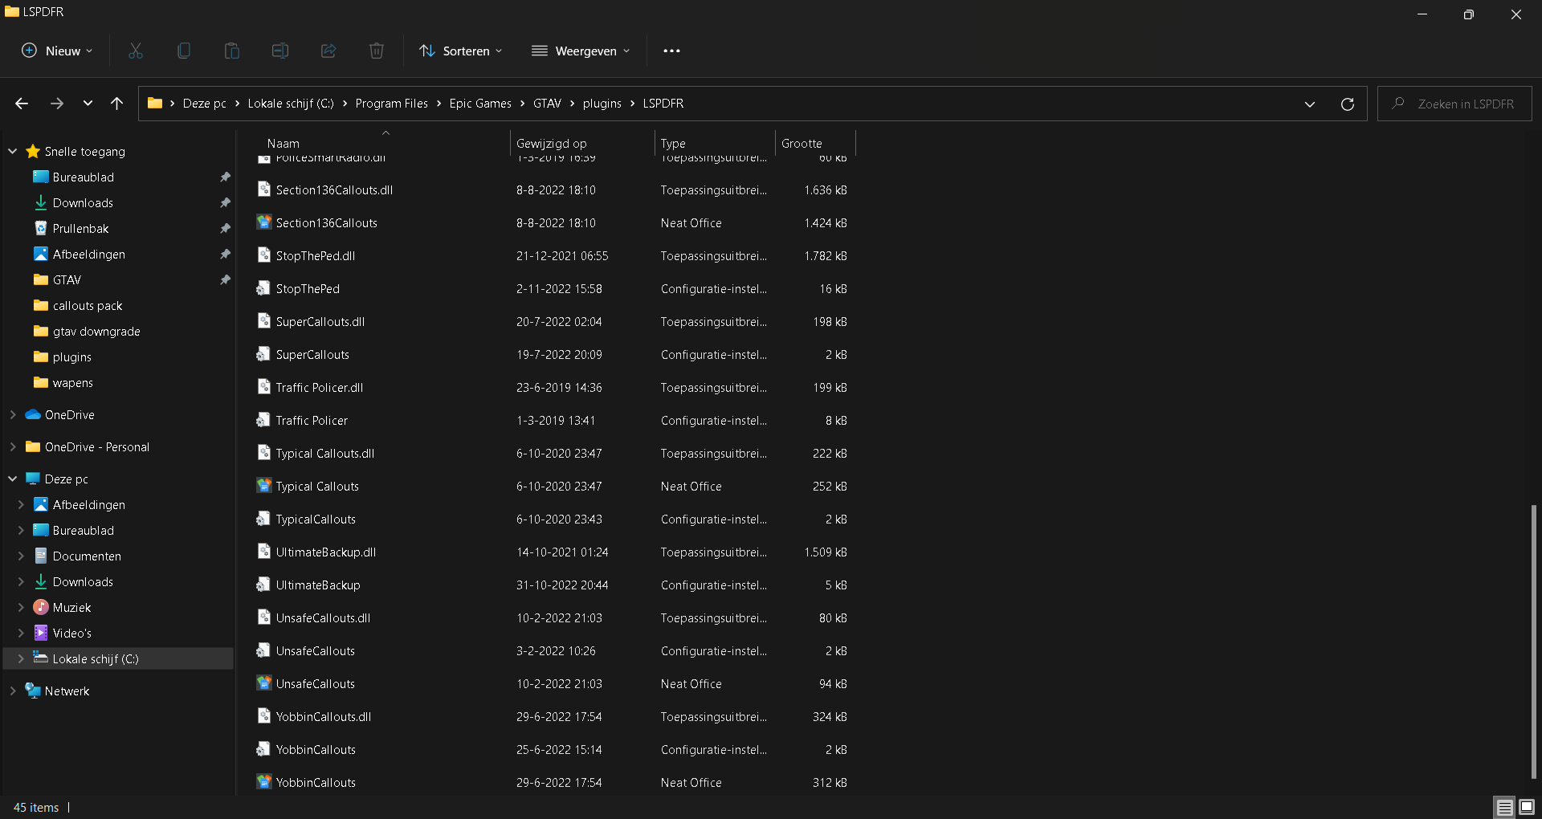Click the Cut scissors icon in toolbar
Screen dimensions: 1542x819
(136, 51)
